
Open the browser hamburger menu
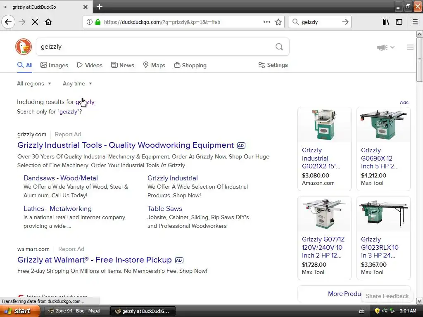point(415,22)
